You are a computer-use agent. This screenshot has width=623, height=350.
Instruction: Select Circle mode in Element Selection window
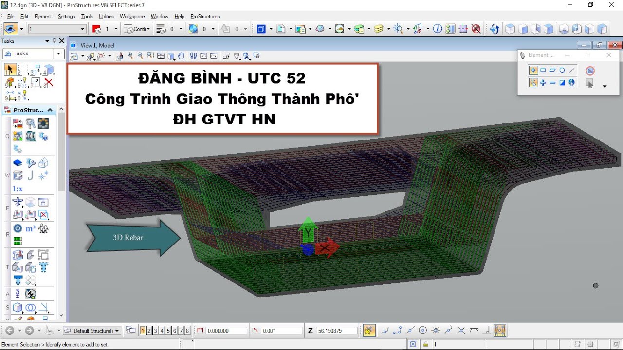pos(562,70)
